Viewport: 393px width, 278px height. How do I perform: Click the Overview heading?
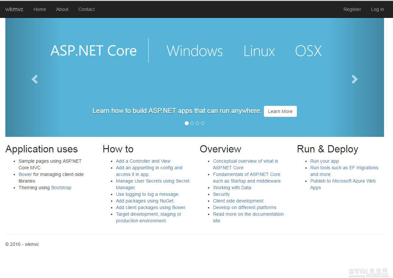click(x=220, y=149)
